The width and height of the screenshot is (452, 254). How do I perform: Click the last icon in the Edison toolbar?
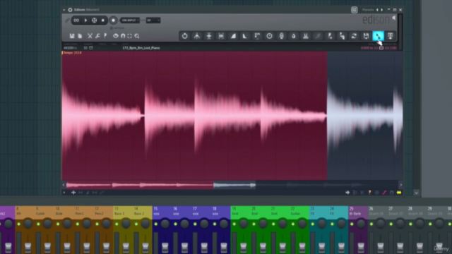click(391, 36)
